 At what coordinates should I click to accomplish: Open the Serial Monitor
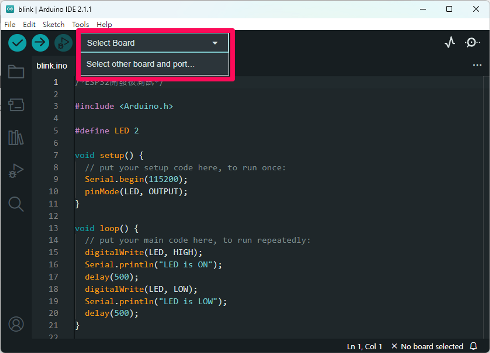[x=472, y=43]
